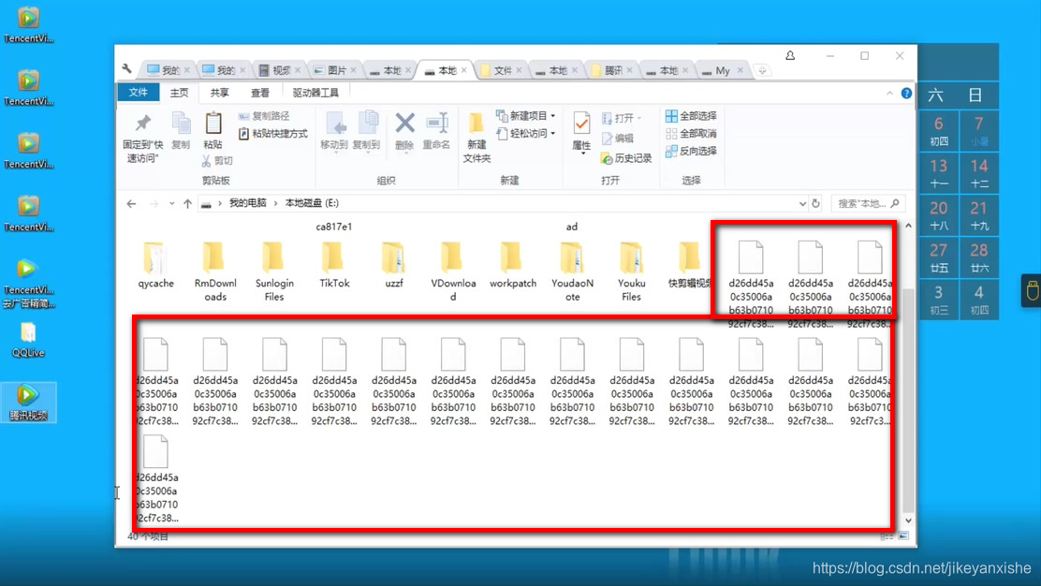This screenshot has width=1041, height=586.
Task: Expand the address bar history dropdown
Action: pos(802,203)
